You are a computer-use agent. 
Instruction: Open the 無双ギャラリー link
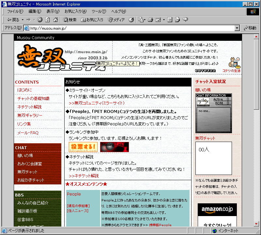[30, 116]
